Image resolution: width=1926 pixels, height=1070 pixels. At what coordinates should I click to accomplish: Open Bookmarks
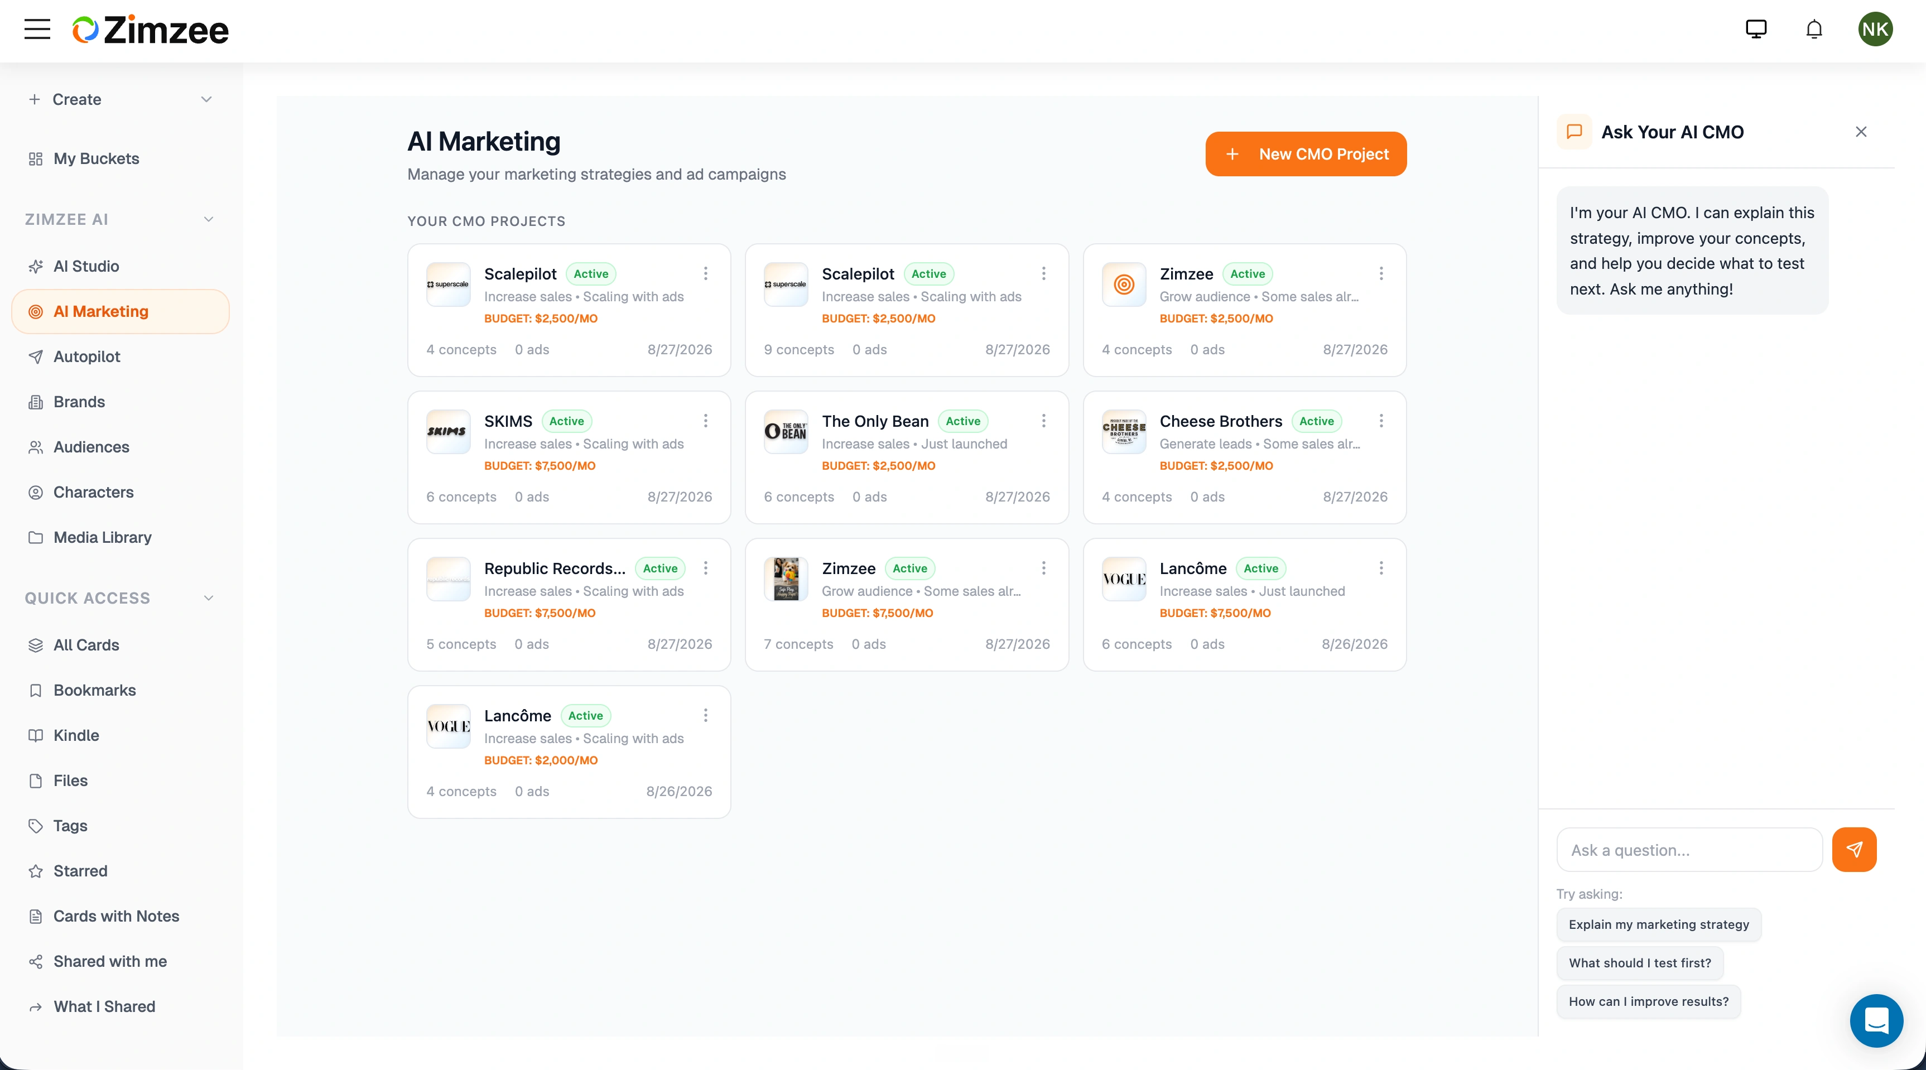[x=121, y=690]
